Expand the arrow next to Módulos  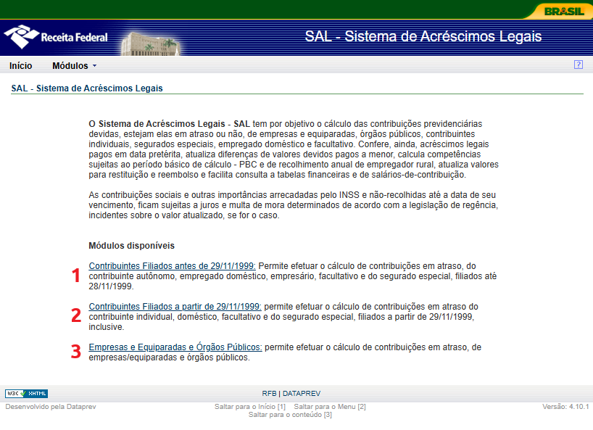[x=94, y=66]
